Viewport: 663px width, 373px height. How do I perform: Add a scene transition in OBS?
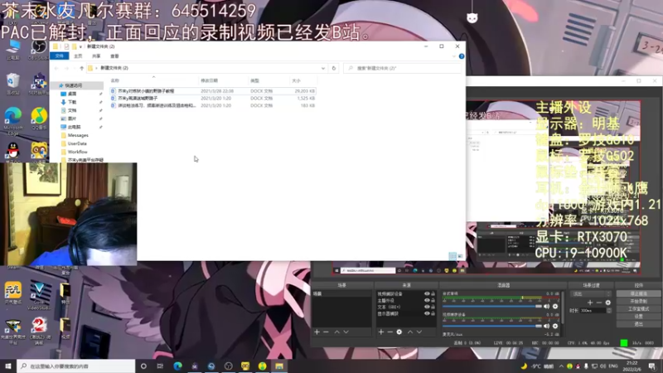pos(590,303)
